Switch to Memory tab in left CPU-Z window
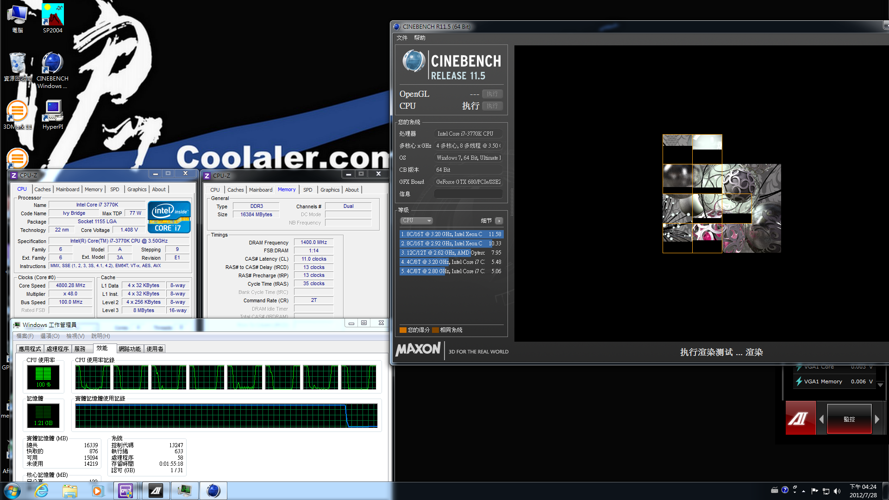This screenshot has width=889, height=500. pyautogui.click(x=94, y=189)
